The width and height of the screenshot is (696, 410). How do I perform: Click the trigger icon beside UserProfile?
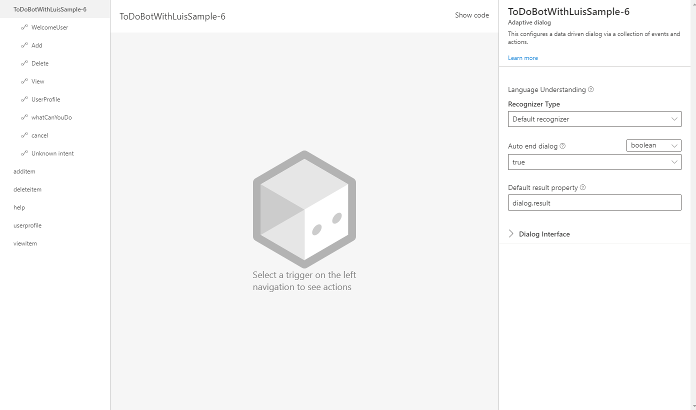[x=24, y=99]
